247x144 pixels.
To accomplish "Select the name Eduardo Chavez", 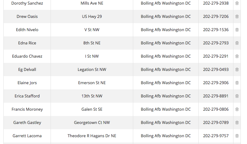I will (x=27, y=56).
